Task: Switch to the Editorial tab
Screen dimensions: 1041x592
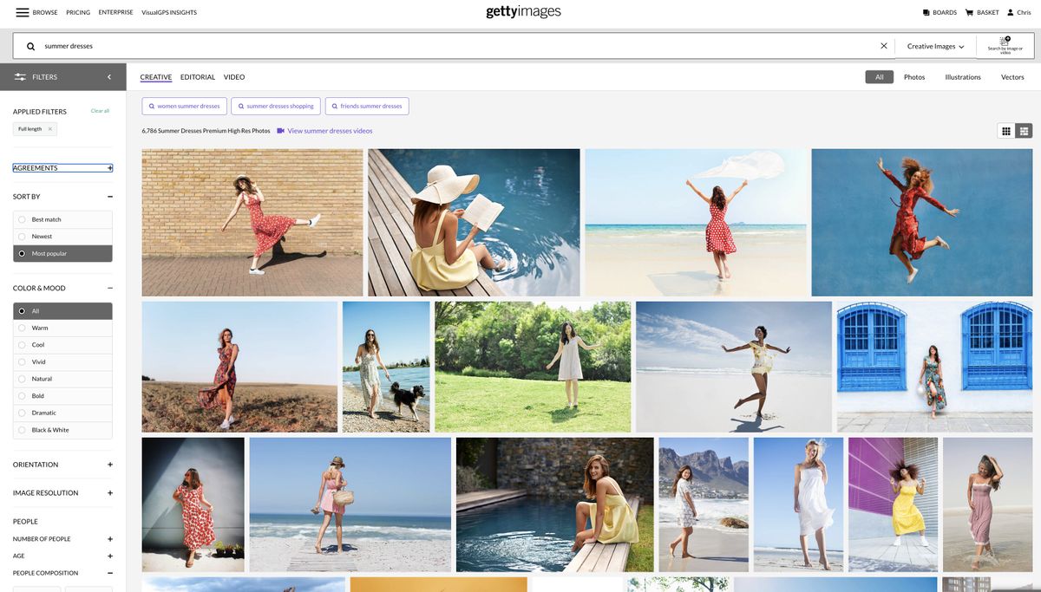Action: click(x=197, y=75)
